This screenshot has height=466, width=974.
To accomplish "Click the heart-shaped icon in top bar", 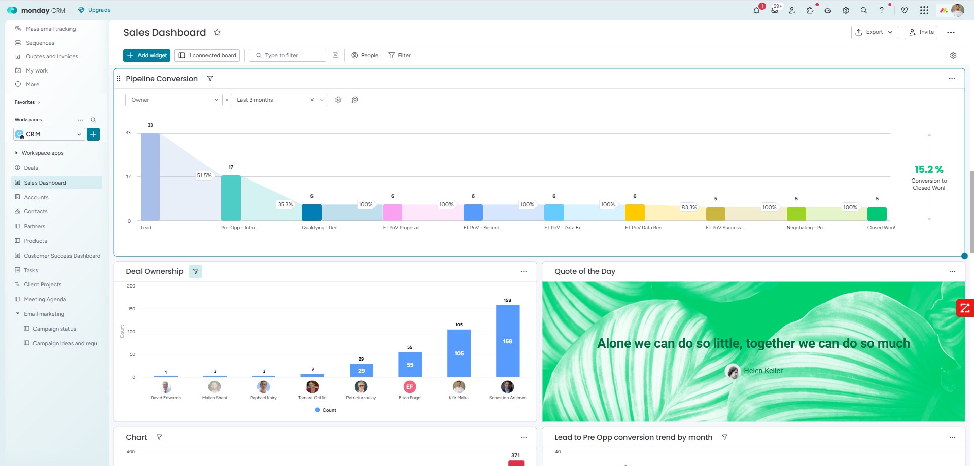I will [905, 10].
